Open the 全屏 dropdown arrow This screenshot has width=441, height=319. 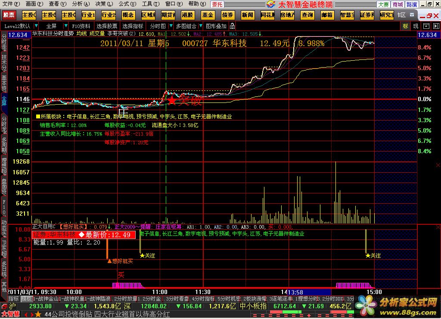pos(65,26)
